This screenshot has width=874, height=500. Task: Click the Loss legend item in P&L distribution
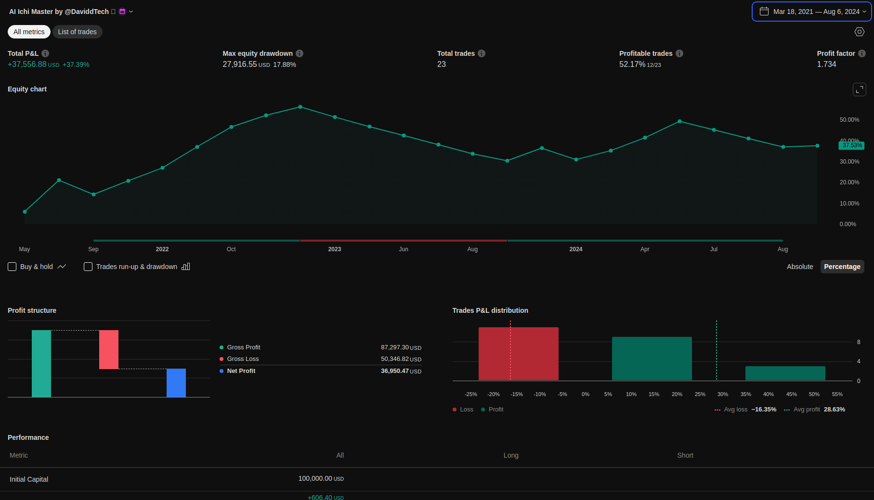(463, 410)
